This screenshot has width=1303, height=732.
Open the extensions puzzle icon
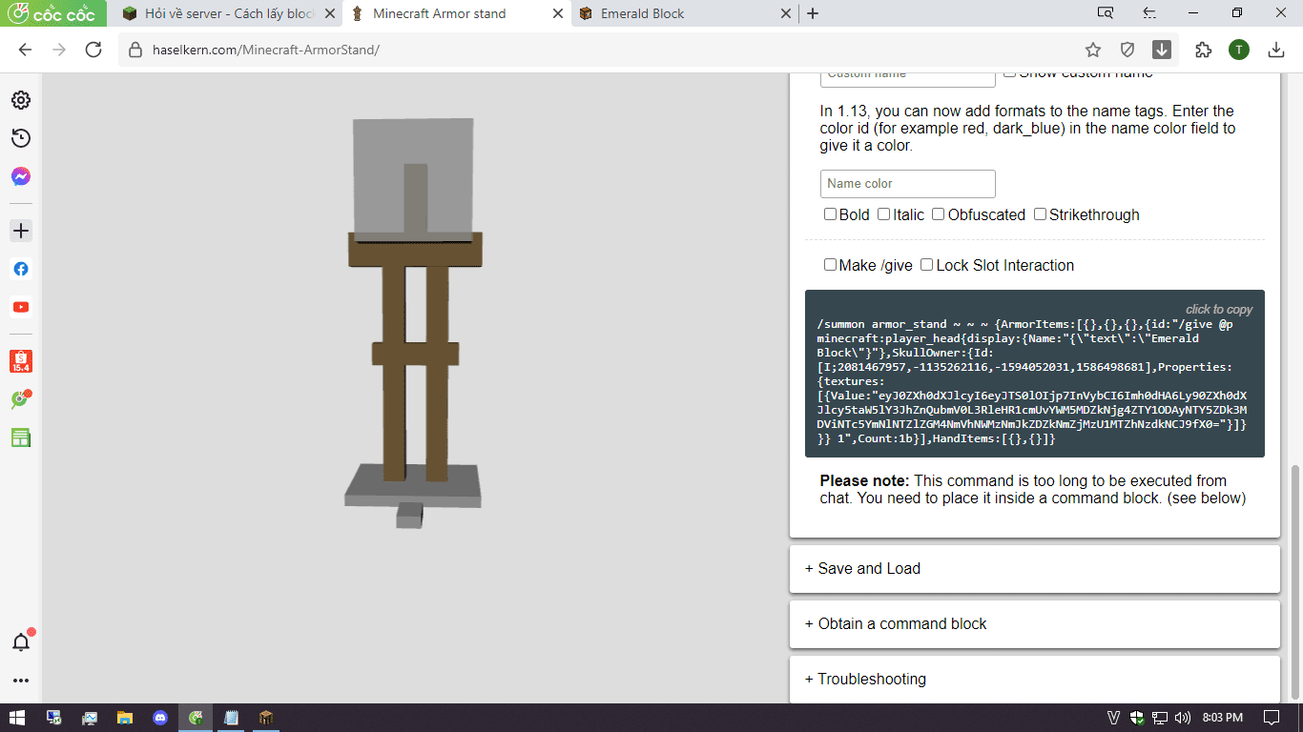tap(1203, 50)
